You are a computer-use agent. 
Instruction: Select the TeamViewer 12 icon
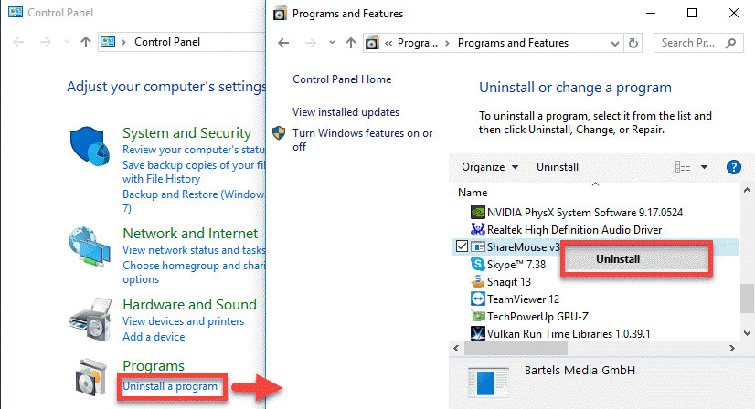pyautogui.click(x=477, y=299)
